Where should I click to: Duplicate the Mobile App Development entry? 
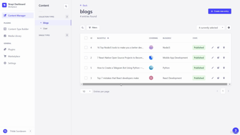click(x=218, y=58)
